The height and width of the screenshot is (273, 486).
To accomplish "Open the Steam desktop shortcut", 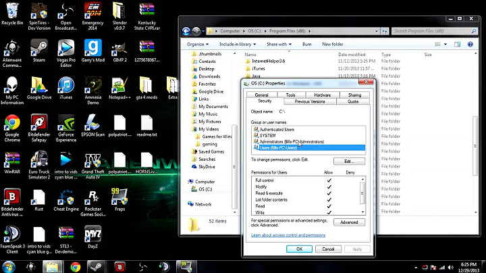I will tap(38, 49).
